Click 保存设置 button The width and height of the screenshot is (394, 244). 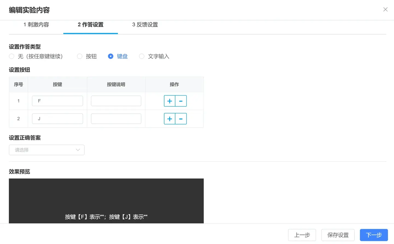[x=338, y=235]
